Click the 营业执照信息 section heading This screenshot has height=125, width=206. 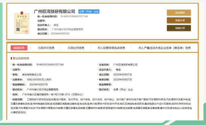(x=21, y=58)
